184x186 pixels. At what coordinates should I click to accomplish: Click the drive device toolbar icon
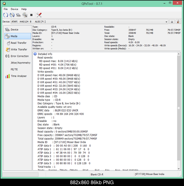18,15
